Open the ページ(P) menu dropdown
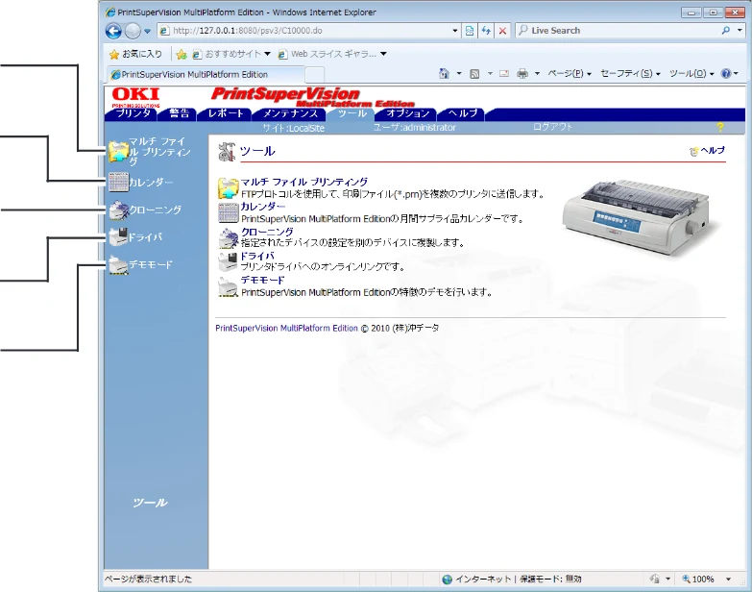This screenshot has width=752, height=592. point(570,74)
